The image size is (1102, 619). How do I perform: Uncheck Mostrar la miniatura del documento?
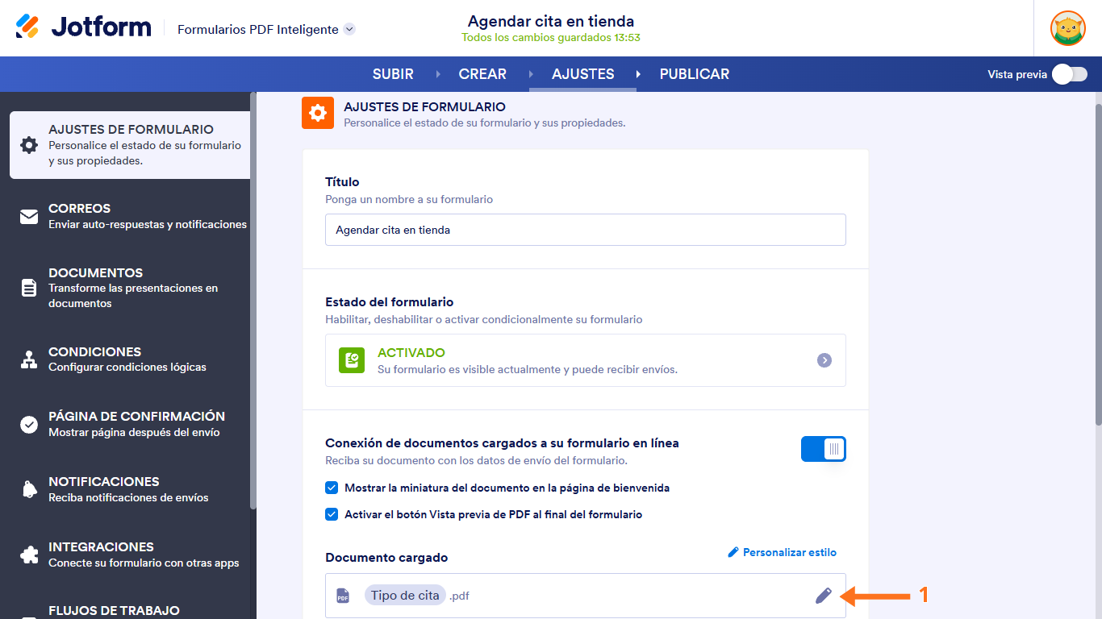tap(332, 487)
